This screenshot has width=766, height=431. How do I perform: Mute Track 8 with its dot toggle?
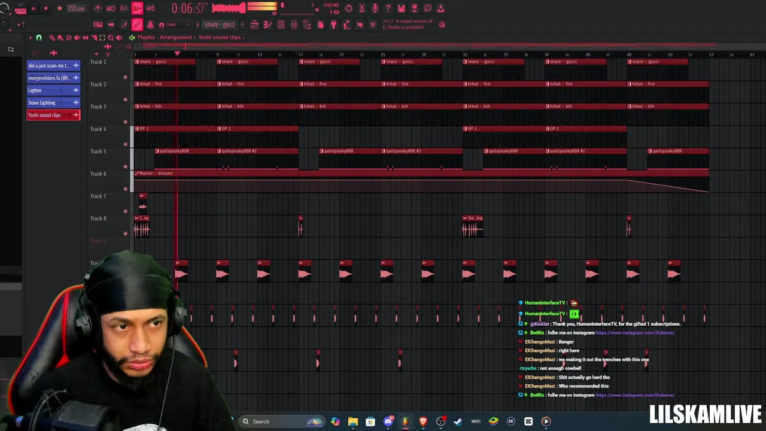coord(125,233)
